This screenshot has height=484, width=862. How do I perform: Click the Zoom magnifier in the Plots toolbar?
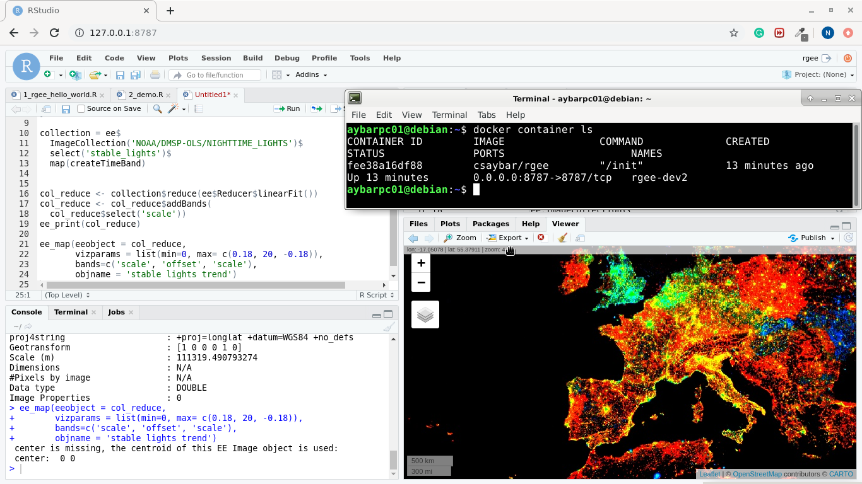[460, 238]
